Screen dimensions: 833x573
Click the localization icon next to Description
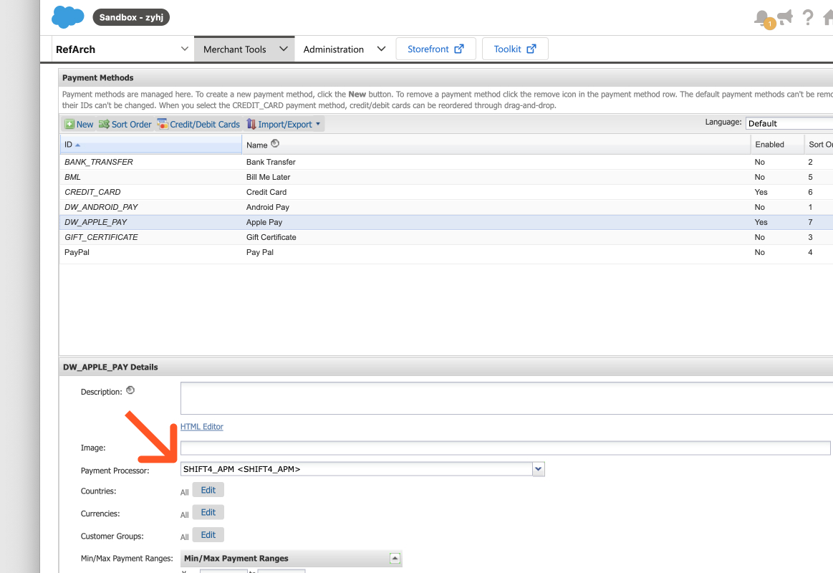pos(130,390)
